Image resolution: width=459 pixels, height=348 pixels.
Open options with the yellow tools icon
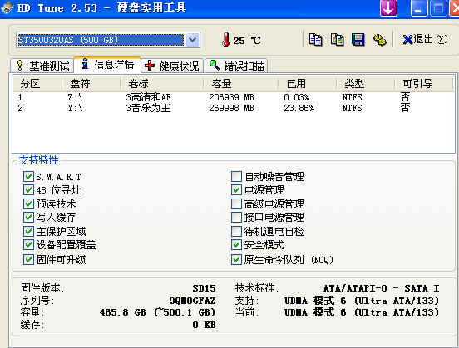point(380,40)
